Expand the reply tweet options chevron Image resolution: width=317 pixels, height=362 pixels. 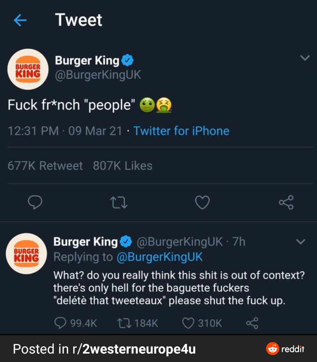tap(301, 242)
